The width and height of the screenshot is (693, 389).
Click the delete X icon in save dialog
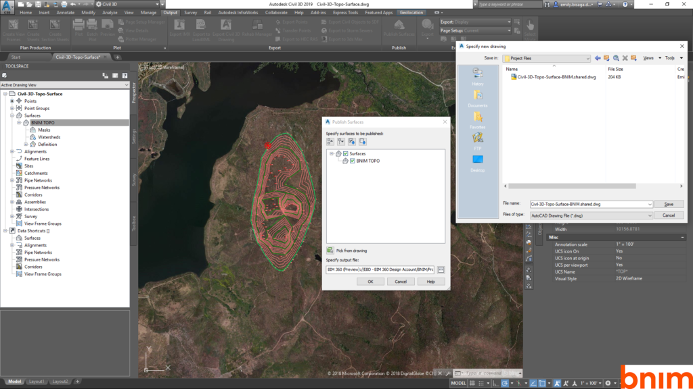[x=624, y=58]
